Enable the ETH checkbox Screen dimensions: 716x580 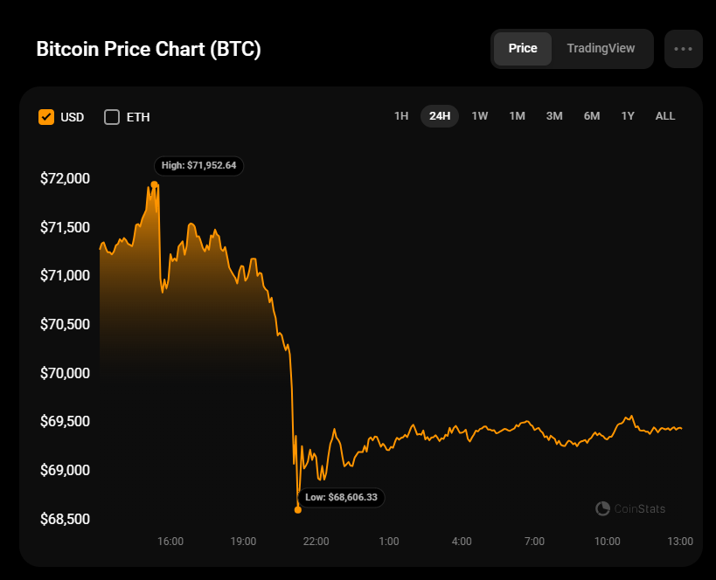112,117
